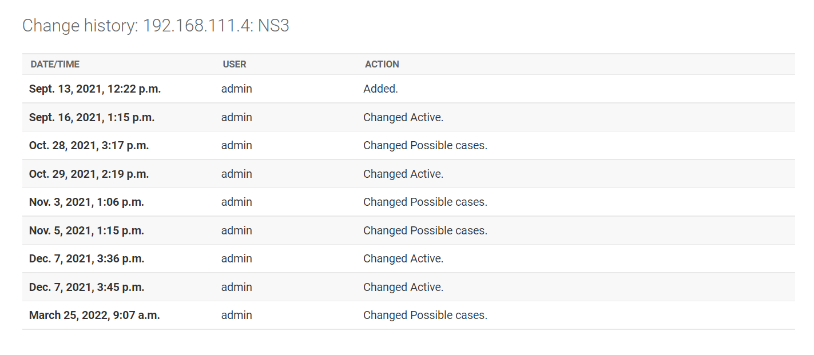Click the "Added." action text

(380, 89)
